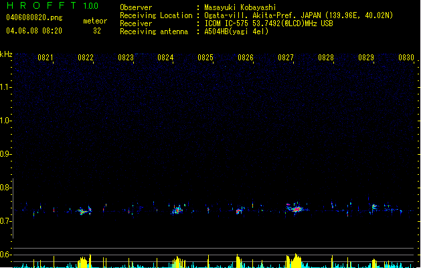This screenshot has width=421, height=268.
Task: Click the 0822 time marker
Action: pyautogui.click(x=86, y=58)
